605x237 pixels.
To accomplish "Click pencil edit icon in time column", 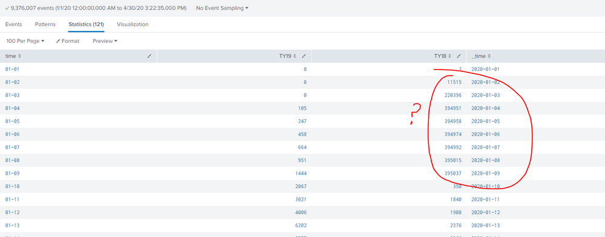I will pyautogui.click(x=150, y=56).
